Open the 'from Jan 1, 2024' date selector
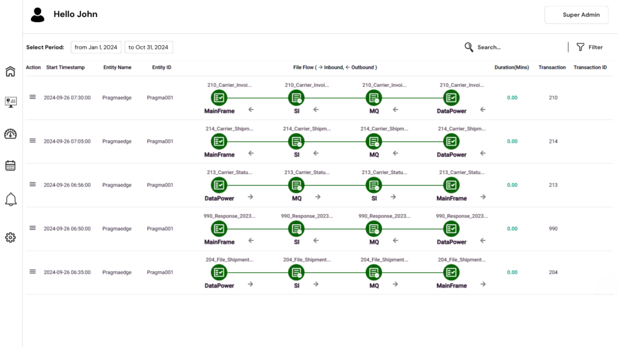The height and width of the screenshot is (347, 618). [96, 46]
